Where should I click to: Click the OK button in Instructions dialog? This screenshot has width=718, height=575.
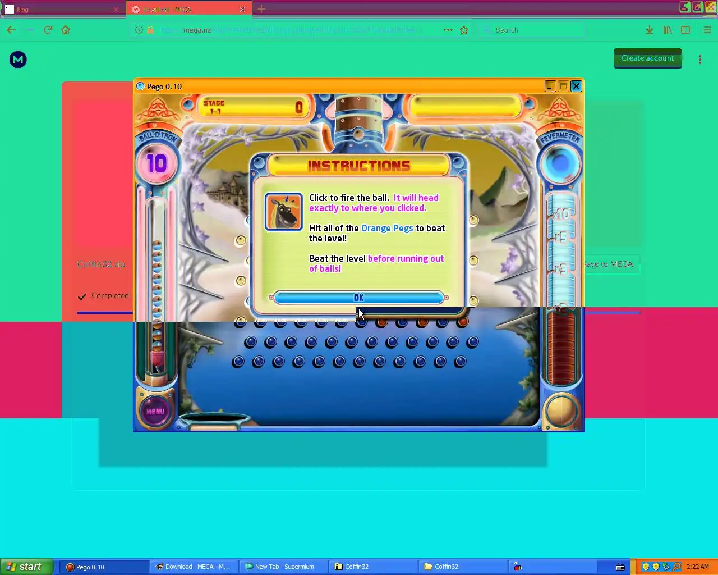click(x=359, y=298)
